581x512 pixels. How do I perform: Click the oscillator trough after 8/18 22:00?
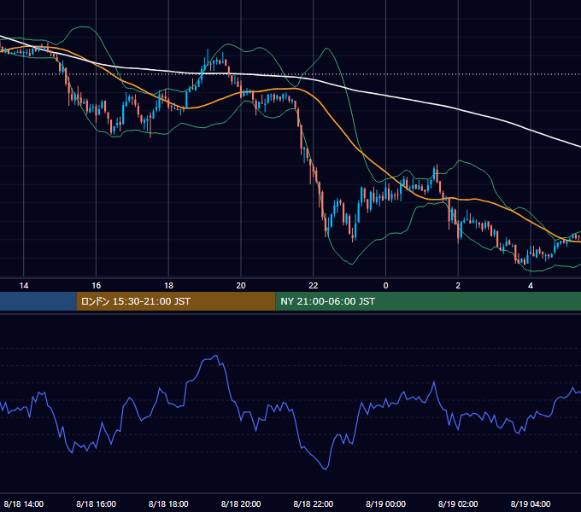326,468
